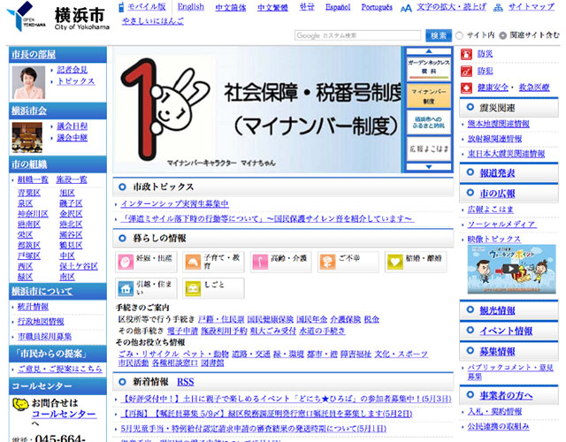
Task: Open the 高齢・介護 category button
Action: pos(281,262)
